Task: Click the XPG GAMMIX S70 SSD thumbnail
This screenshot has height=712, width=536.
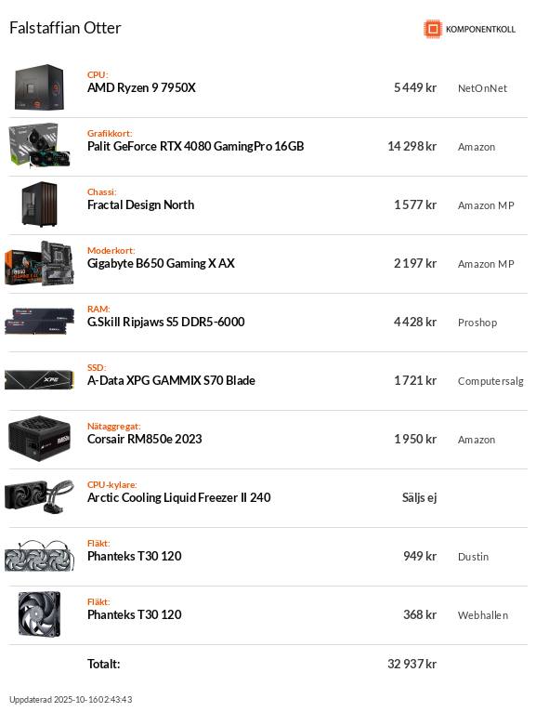Action: pos(40,380)
